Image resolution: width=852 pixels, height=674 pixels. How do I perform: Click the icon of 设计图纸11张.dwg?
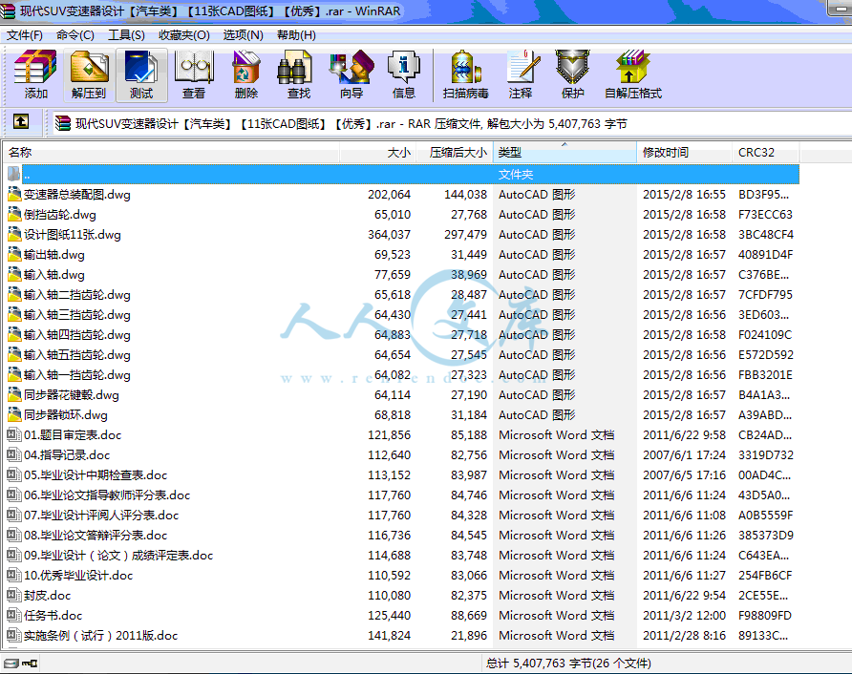14,234
